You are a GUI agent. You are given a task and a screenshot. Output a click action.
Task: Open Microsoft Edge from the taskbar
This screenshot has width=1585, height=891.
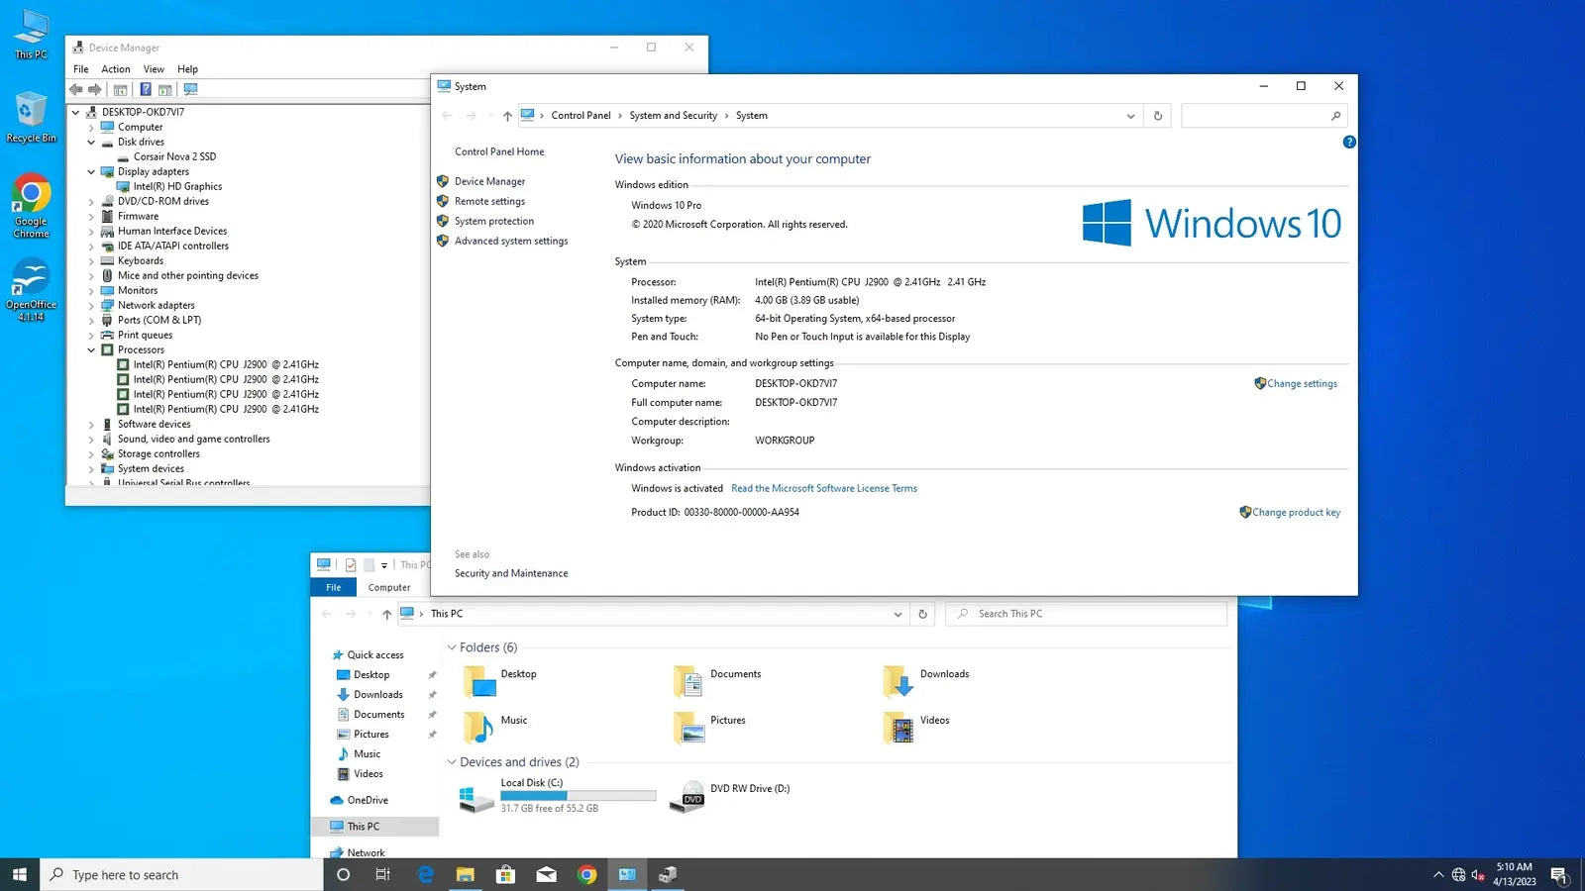[x=425, y=874]
